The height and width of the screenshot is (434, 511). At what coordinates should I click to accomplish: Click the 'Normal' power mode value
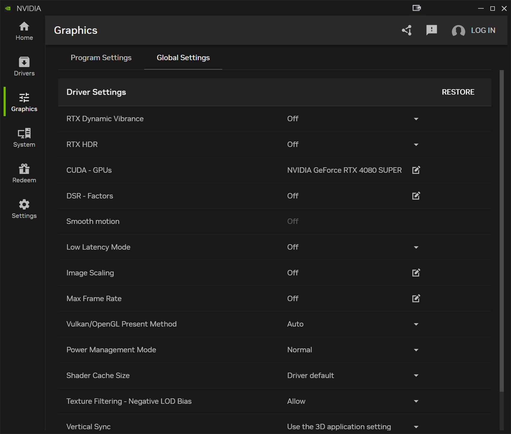pyautogui.click(x=299, y=350)
